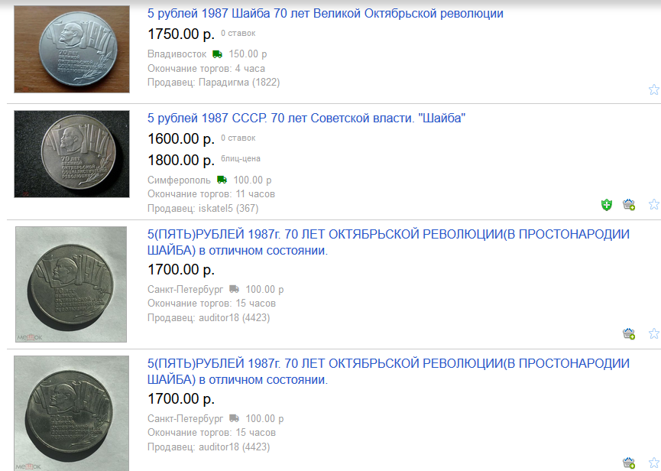Image resolution: width=661 pixels, height=471 pixels.
Task: Open bottom listing titled '5(ПЯТЬ)РУБЛЕЙ 1987г.'
Action: point(388,371)
